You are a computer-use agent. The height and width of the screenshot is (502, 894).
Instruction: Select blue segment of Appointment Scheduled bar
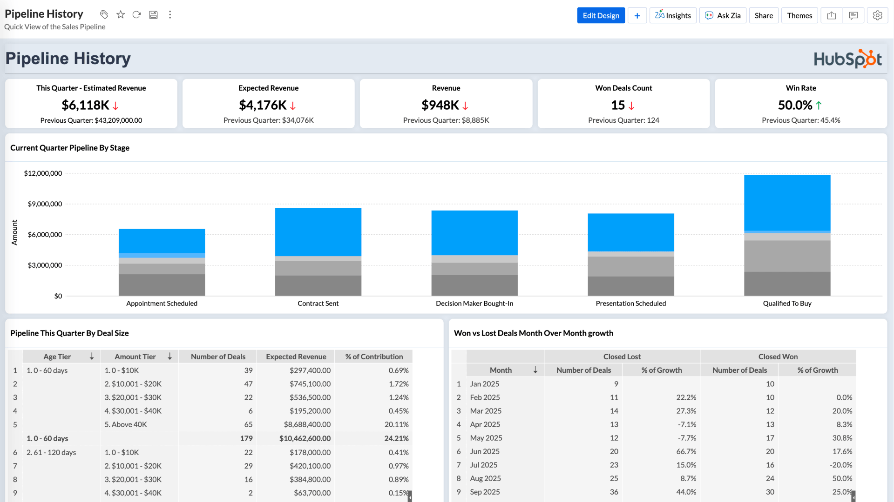pyautogui.click(x=162, y=241)
